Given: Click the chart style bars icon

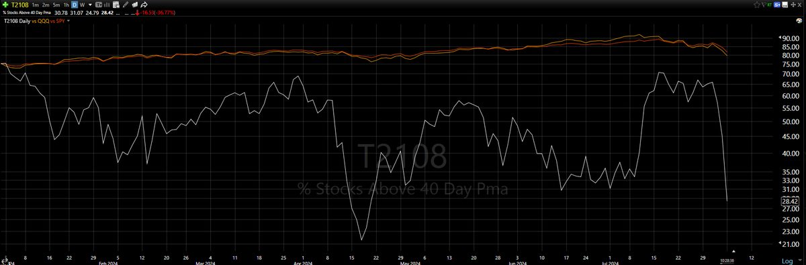Looking at the screenshot, I should [107, 5].
